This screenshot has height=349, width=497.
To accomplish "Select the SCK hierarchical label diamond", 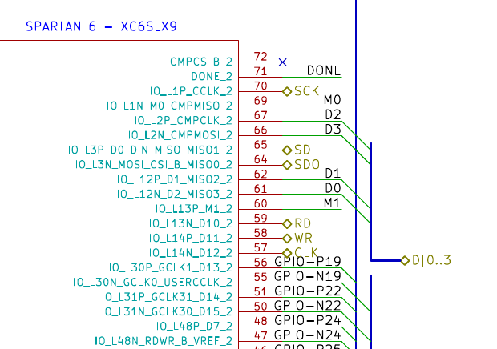I will coord(287,92).
